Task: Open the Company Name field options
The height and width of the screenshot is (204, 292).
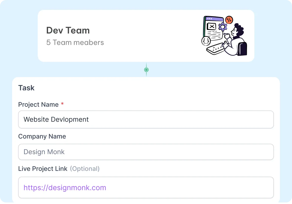Action: click(x=146, y=152)
